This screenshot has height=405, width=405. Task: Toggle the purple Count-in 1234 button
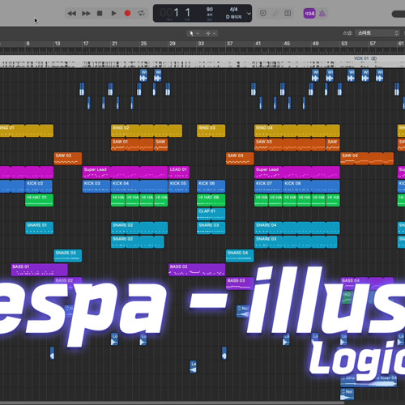click(309, 13)
